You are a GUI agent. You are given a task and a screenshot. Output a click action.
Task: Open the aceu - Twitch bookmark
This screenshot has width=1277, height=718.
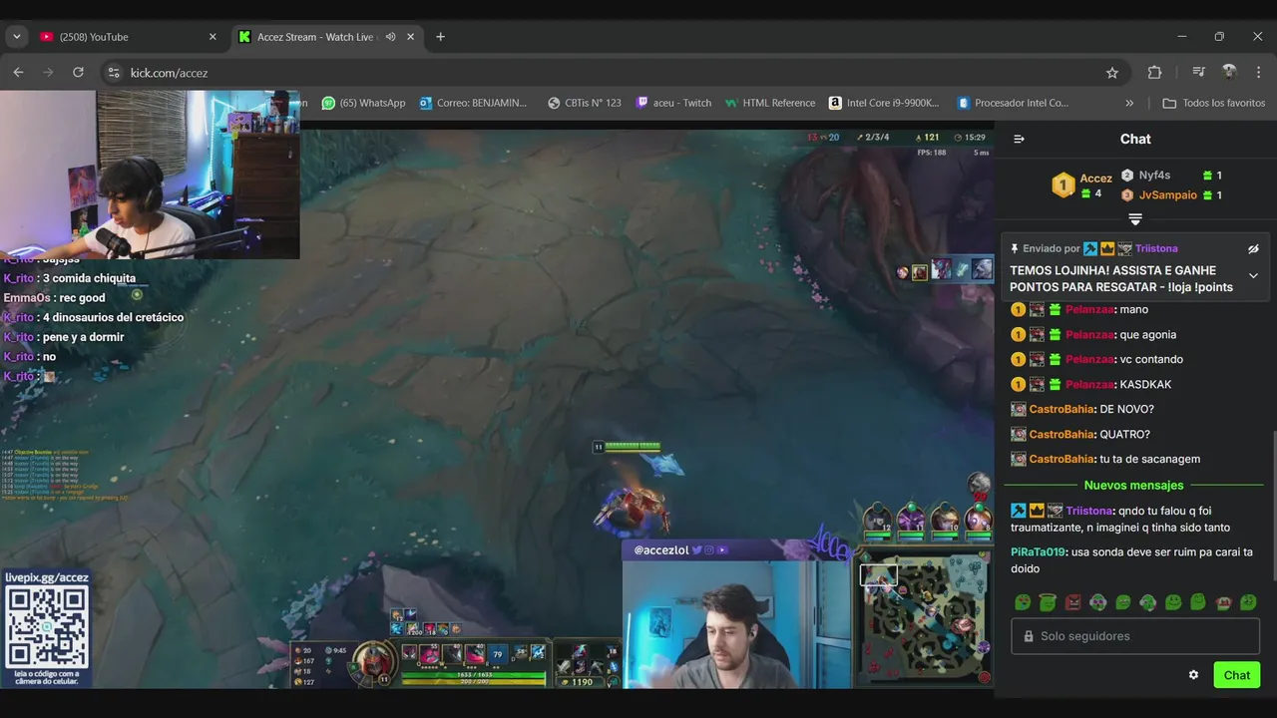[674, 103]
